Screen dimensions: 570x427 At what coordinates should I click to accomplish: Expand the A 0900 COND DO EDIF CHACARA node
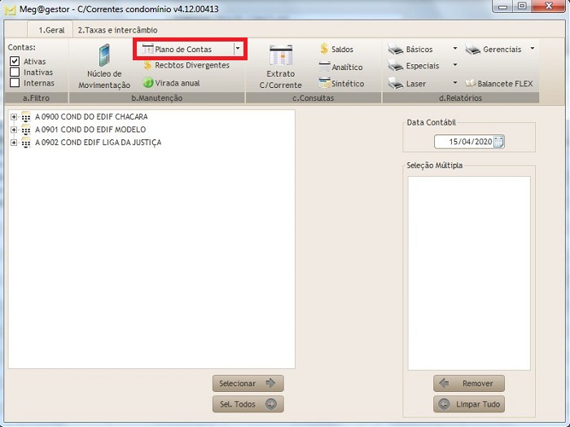pos(14,117)
